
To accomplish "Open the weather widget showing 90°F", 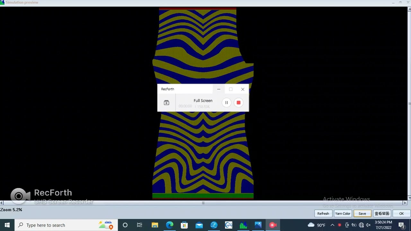I will point(317,225).
